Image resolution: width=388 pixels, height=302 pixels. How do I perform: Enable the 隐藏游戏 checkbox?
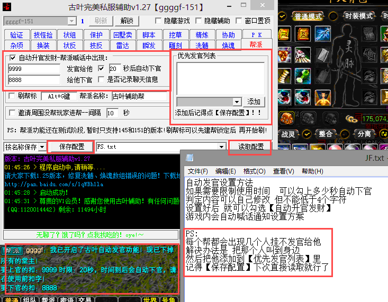pyautogui.click(x=158, y=21)
